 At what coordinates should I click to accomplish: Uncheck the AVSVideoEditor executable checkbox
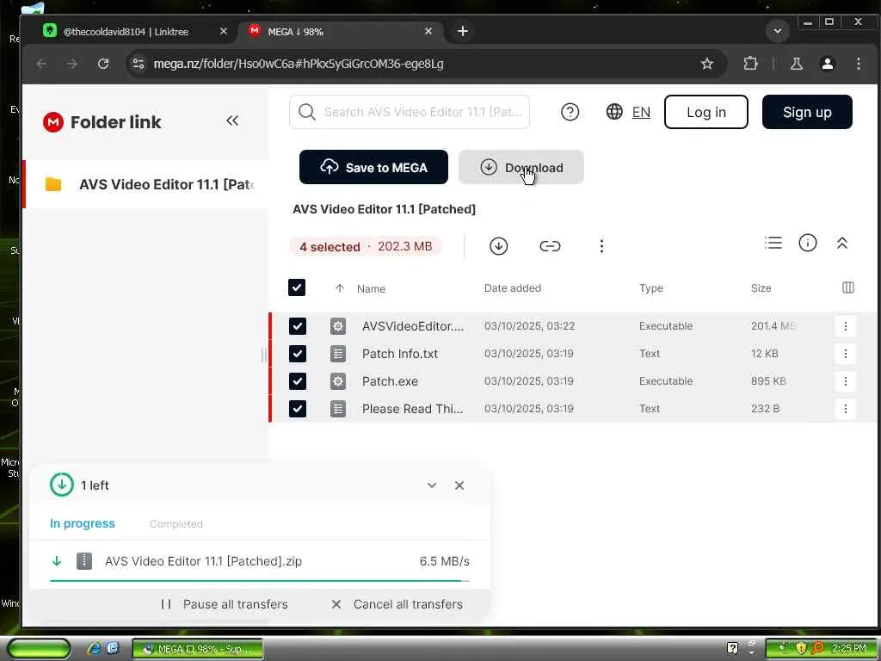pyautogui.click(x=297, y=326)
